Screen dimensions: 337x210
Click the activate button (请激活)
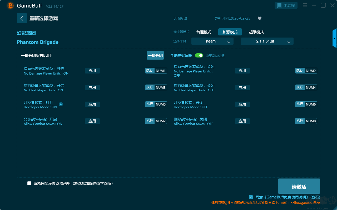[299, 186]
